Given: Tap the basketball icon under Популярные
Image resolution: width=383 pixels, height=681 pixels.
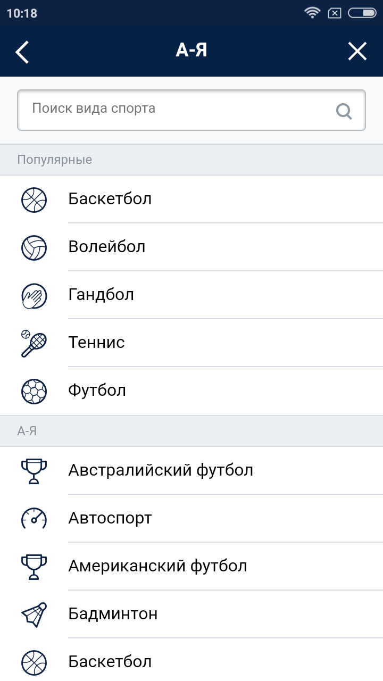Looking at the screenshot, I should coord(34,200).
